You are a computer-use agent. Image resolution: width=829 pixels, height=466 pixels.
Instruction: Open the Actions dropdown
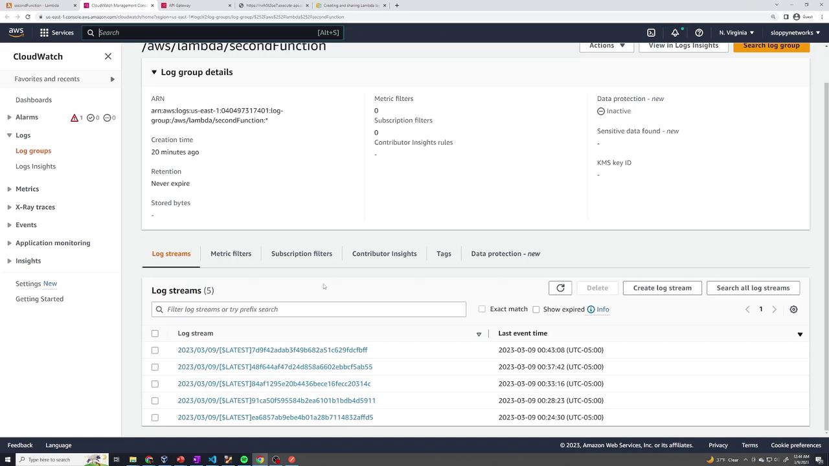pos(607,45)
